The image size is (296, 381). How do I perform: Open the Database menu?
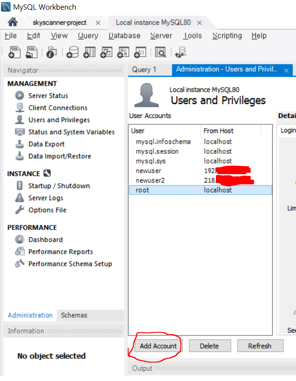pos(124,36)
